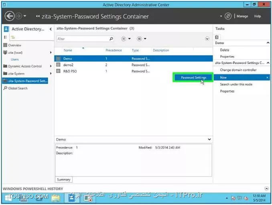Select zita-System-Password Sett... navigation item
Screen dimensions: 272x205
[x=25, y=81]
